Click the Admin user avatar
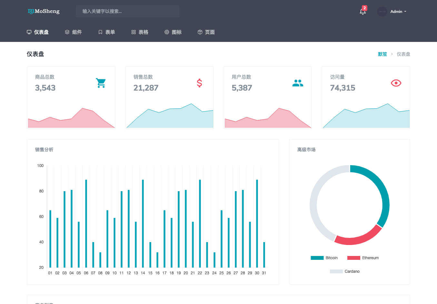Image resolution: width=437 pixels, height=304 pixels. pos(382,12)
